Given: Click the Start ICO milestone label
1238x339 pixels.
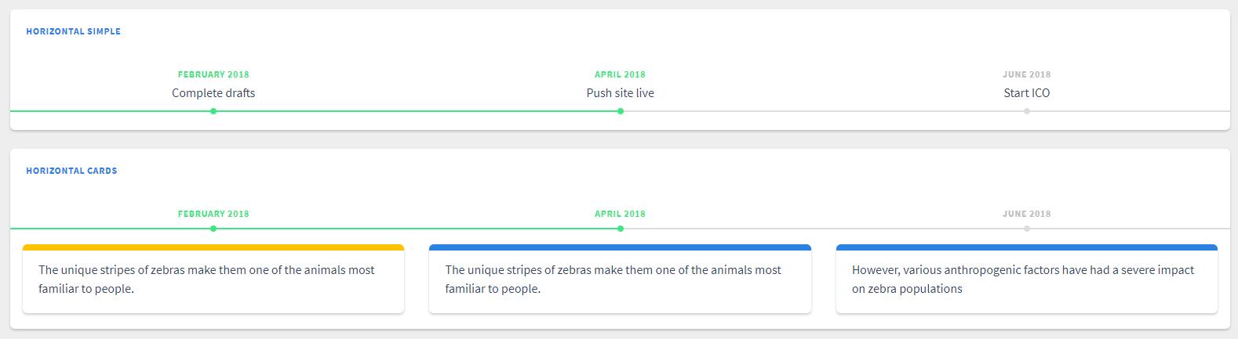Looking at the screenshot, I should (1026, 93).
